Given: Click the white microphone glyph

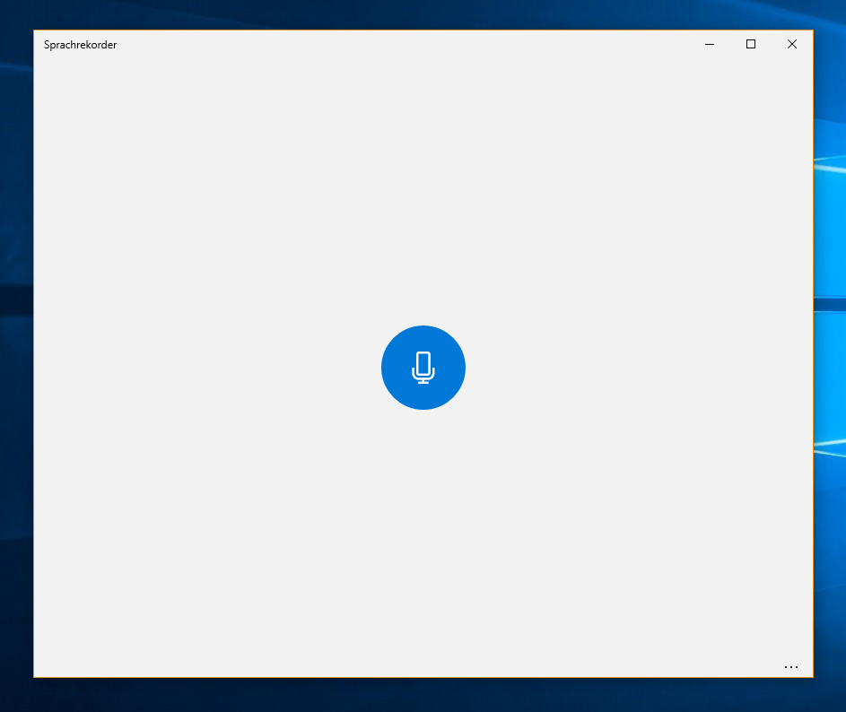Looking at the screenshot, I should click(x=423, y=368).
